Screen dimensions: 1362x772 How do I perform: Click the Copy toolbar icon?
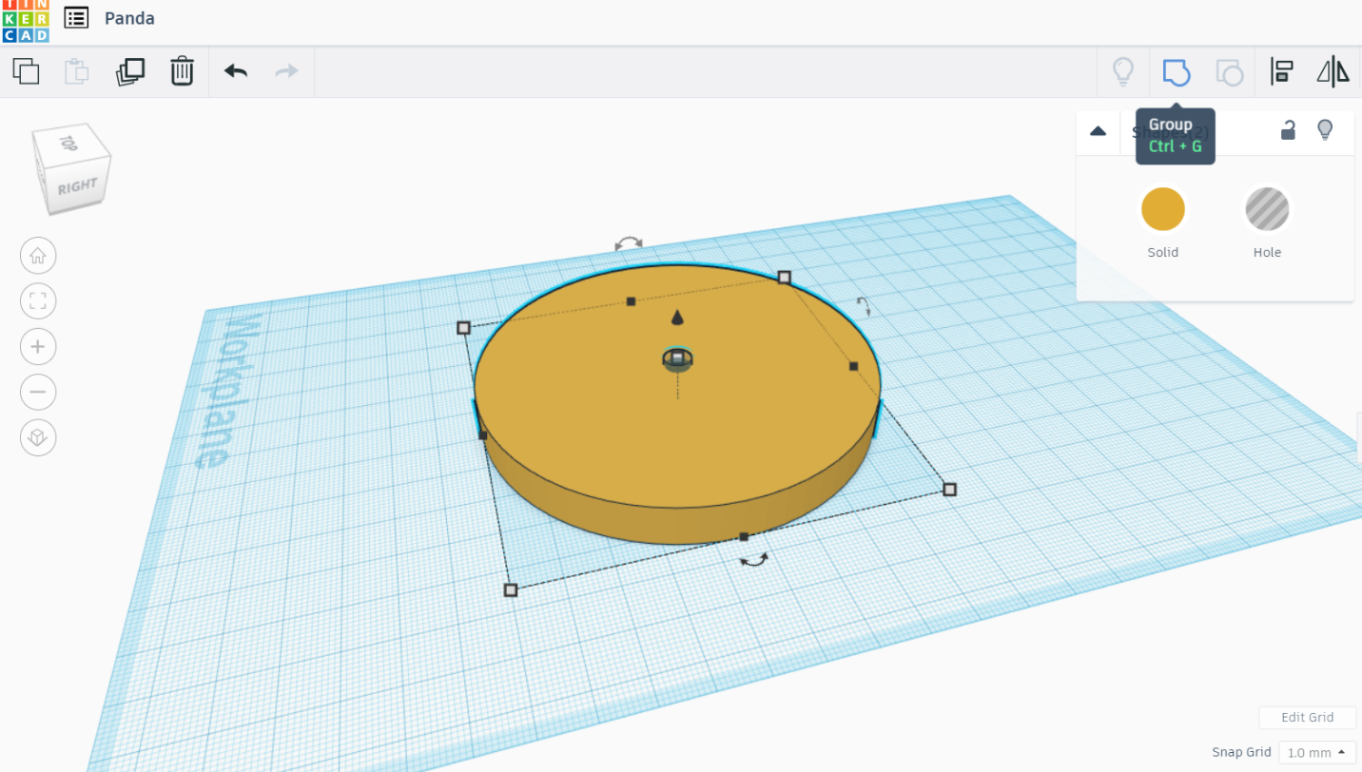(26, 71)
